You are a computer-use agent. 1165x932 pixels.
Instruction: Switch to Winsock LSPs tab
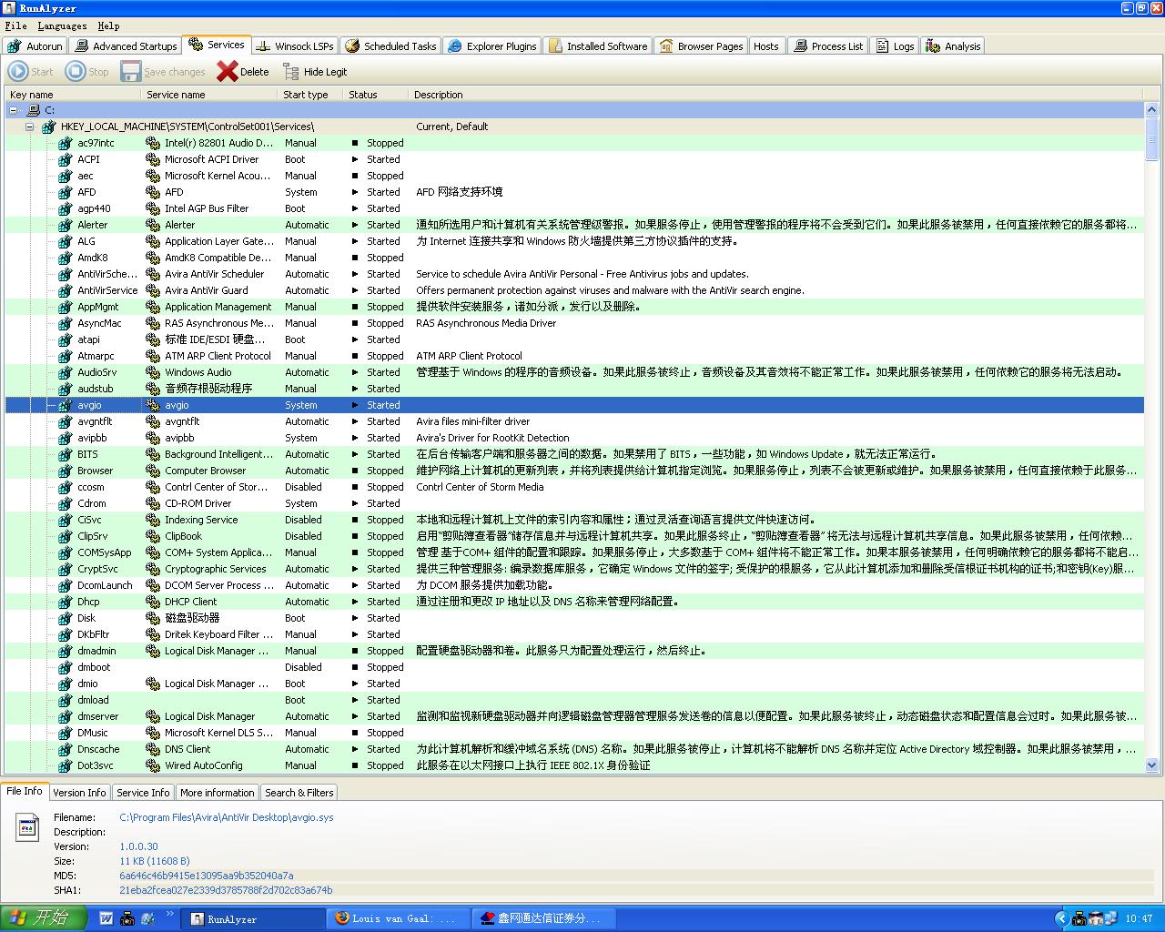(294, 46)
